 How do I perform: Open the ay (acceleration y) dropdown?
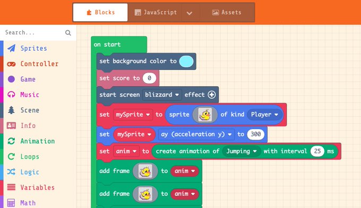click(196, 134)
